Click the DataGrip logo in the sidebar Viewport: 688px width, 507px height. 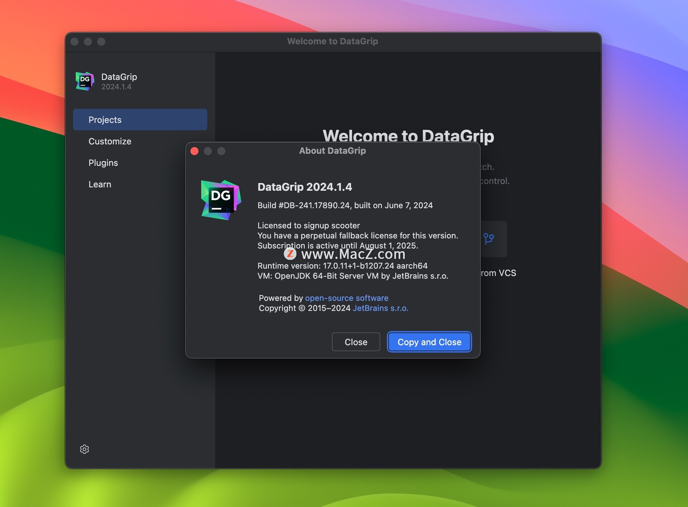pos(85,81)
